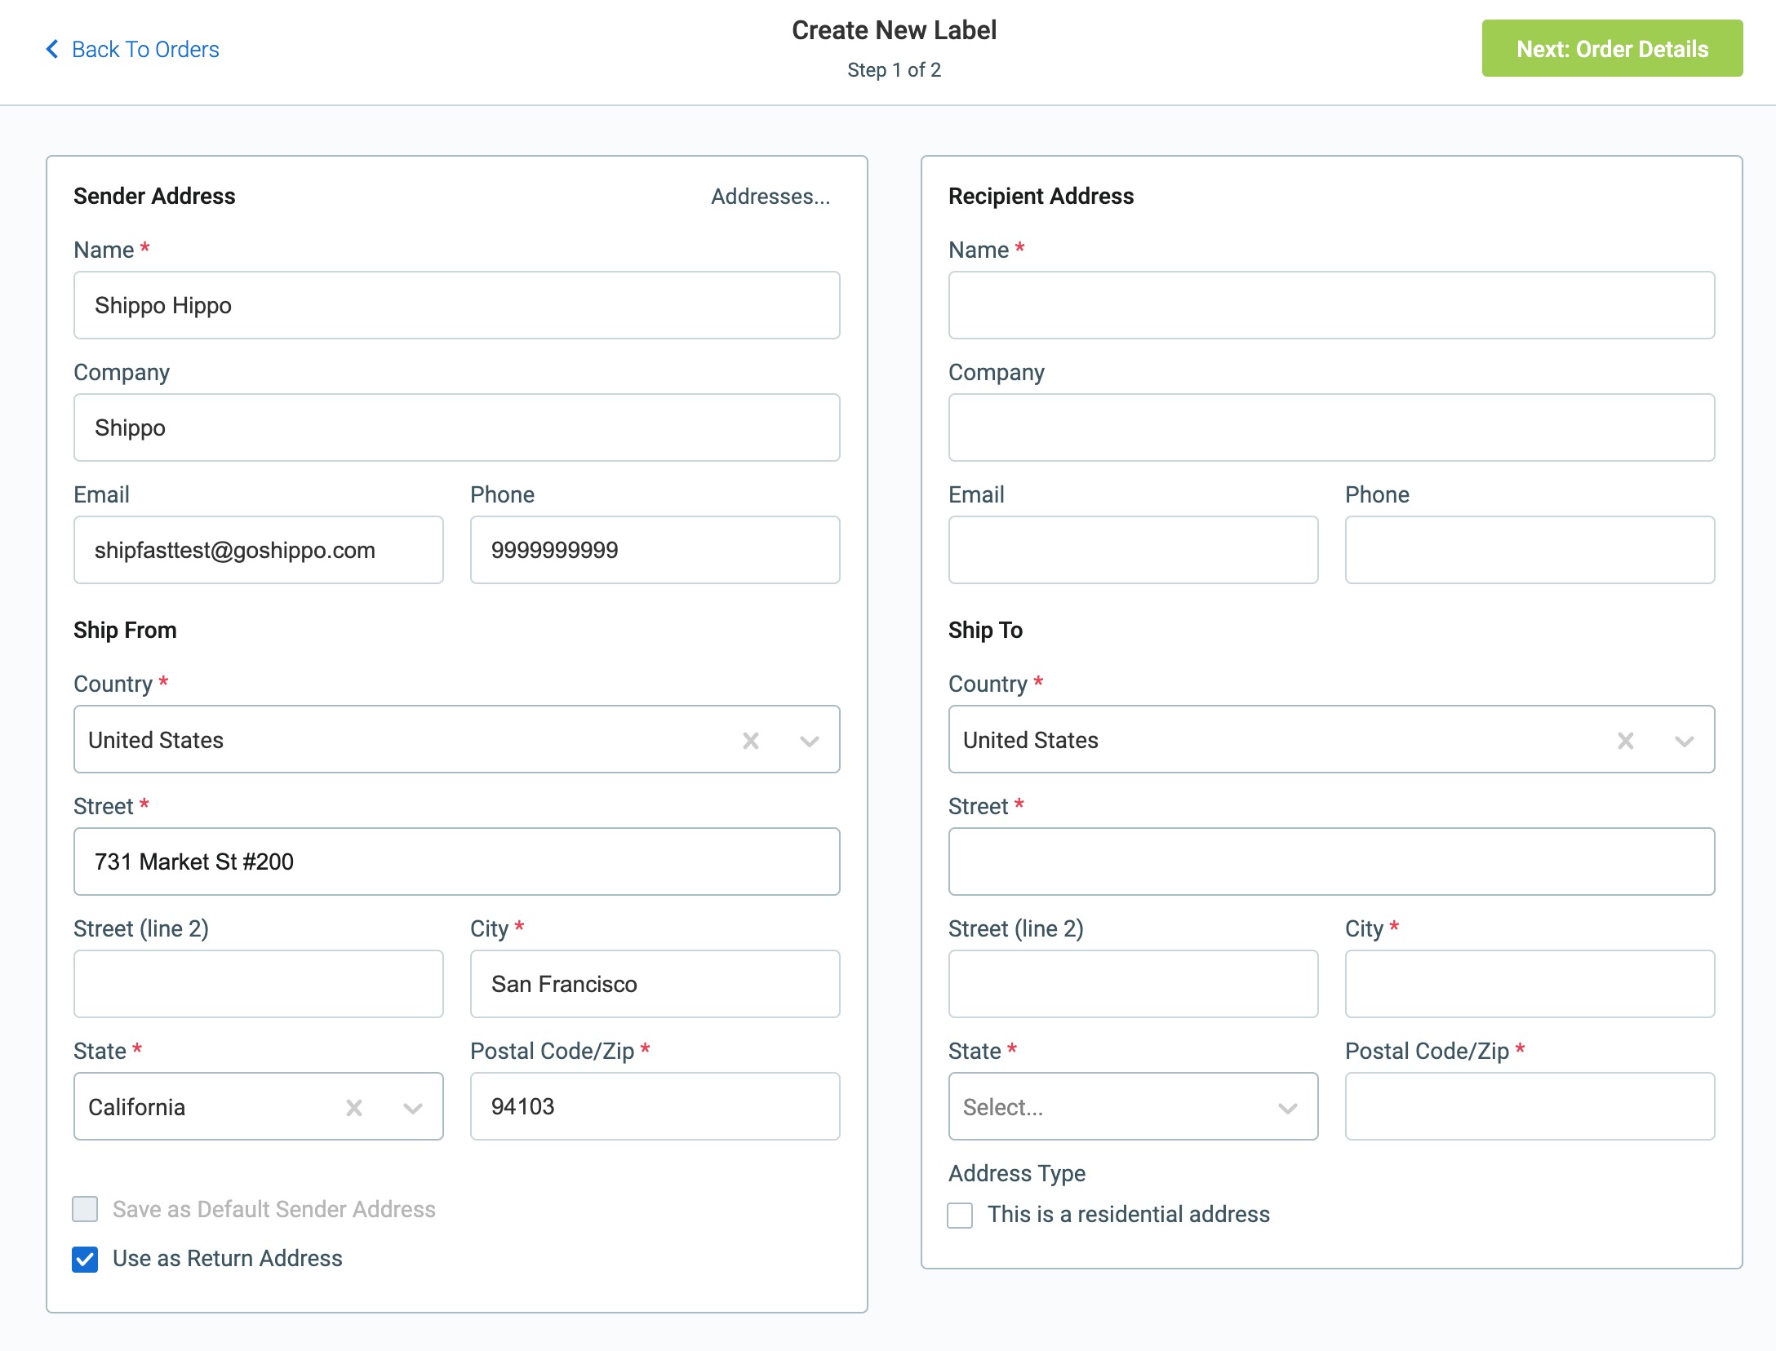Edit sender Phone 9999999999 field
The height and width of the screenshot is (1351, 1776).
click(655, 550)
